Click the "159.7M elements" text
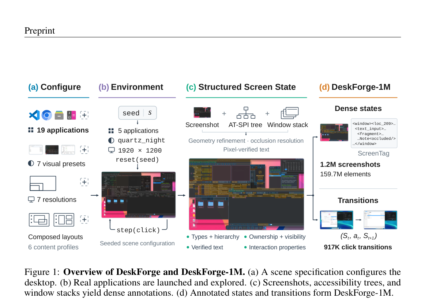The image size is (425, 303). tap(345, 174)
